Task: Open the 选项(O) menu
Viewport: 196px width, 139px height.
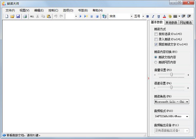Action: point(68,10)
